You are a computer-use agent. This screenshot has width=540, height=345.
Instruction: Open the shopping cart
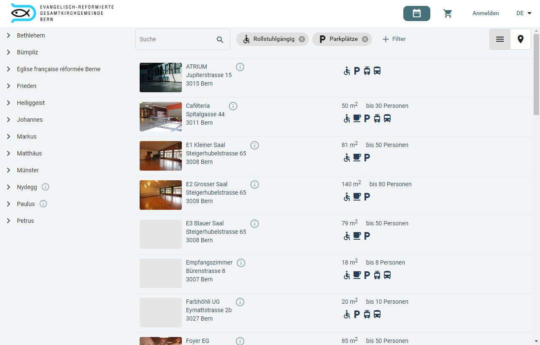click(448, 13)
